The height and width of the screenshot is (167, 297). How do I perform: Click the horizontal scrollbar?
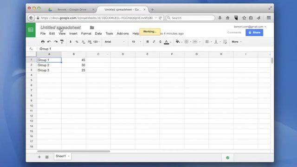tap(74, 151)
